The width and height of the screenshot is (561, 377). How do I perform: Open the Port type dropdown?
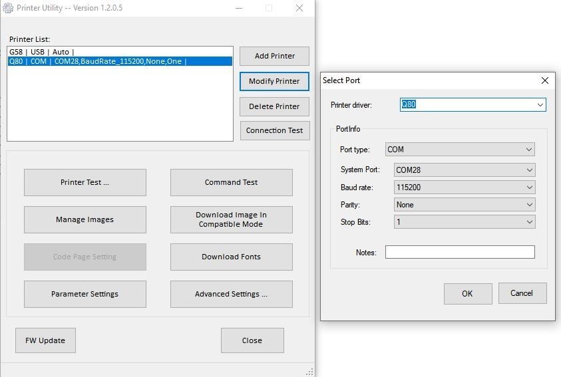point(529,150)
